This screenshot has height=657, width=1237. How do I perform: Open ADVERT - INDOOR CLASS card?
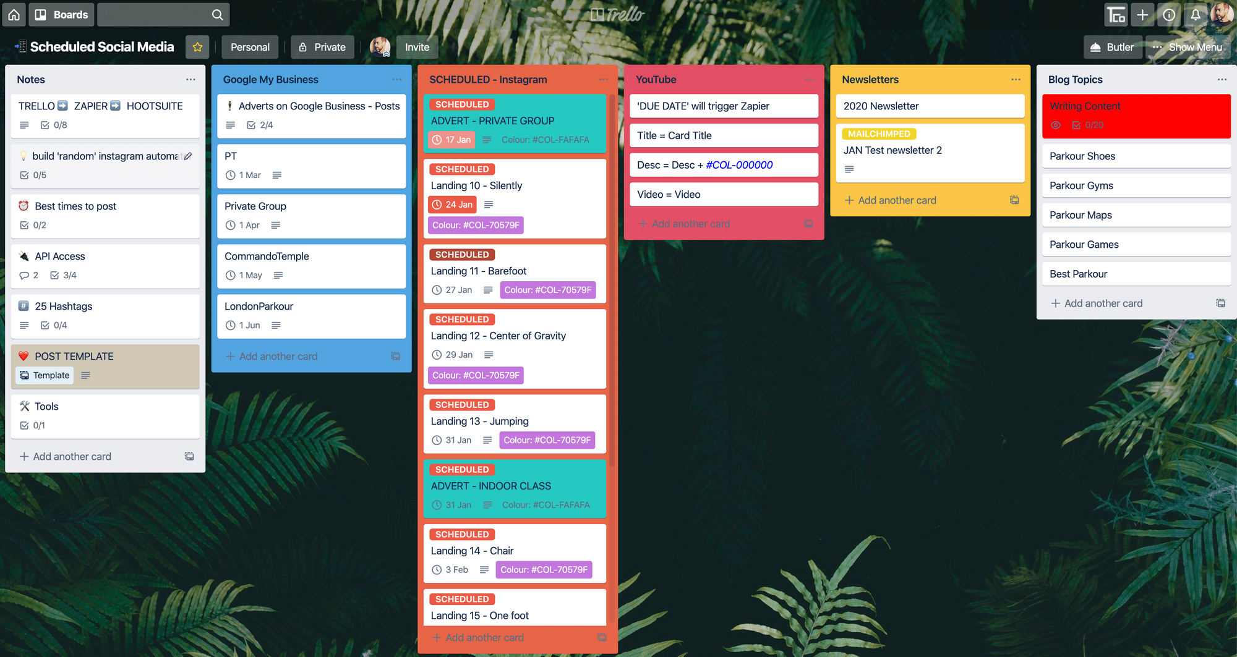(x=515, y=488)
